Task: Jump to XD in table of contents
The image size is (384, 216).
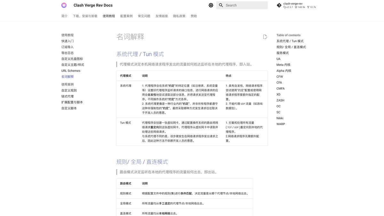Action: click(x=278, y=94)
